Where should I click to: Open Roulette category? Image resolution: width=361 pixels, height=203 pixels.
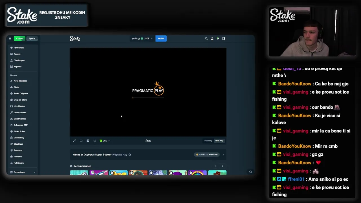(17, 156)
